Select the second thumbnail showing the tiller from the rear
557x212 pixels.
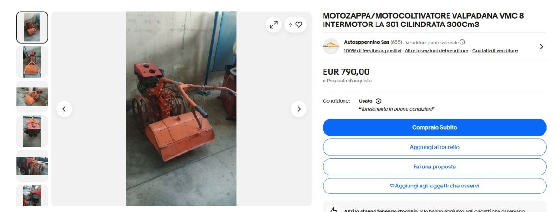(x=32, y=62)
